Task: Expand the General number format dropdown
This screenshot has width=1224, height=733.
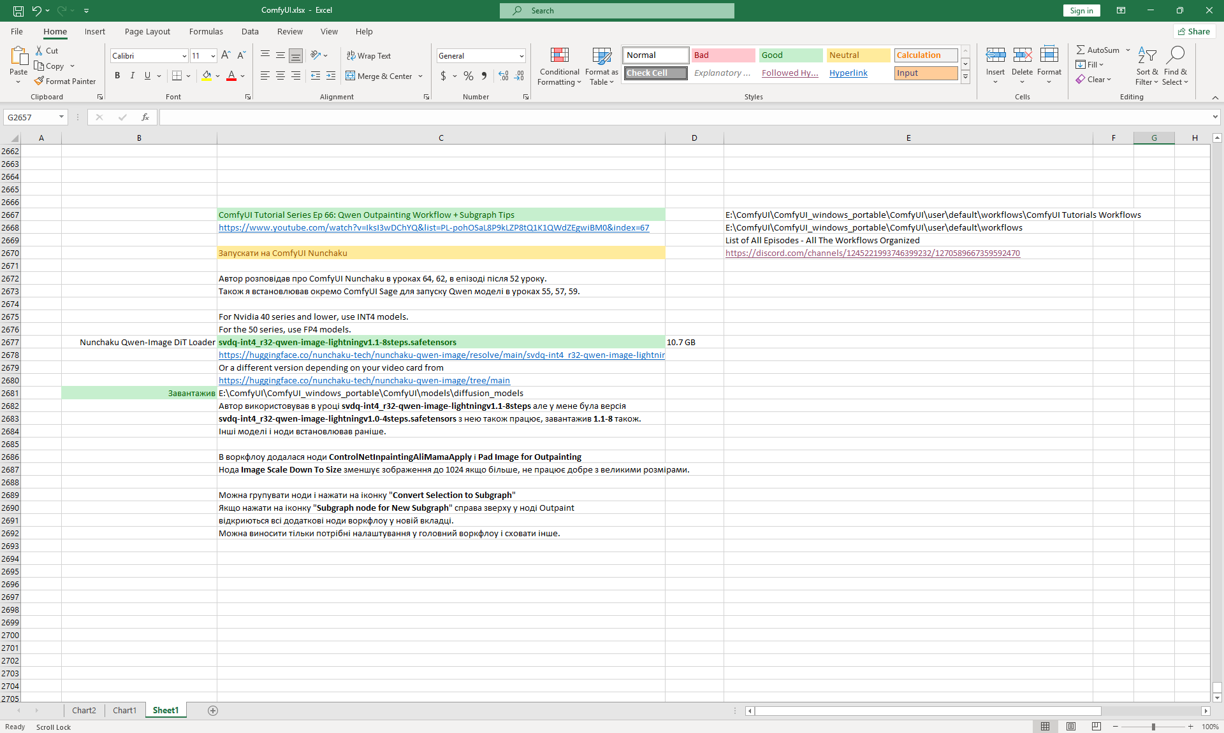Action: point(521,56)
